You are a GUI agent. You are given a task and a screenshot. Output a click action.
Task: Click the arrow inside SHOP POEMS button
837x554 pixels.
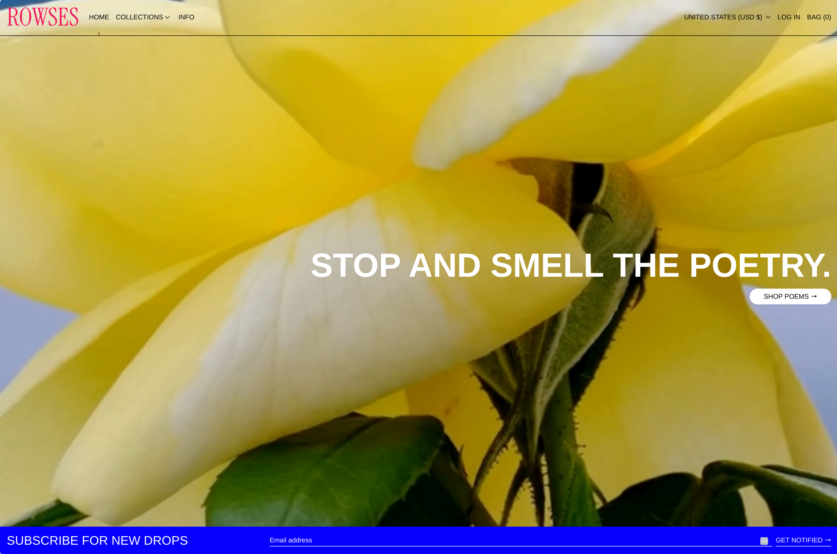tap(814, 296)
